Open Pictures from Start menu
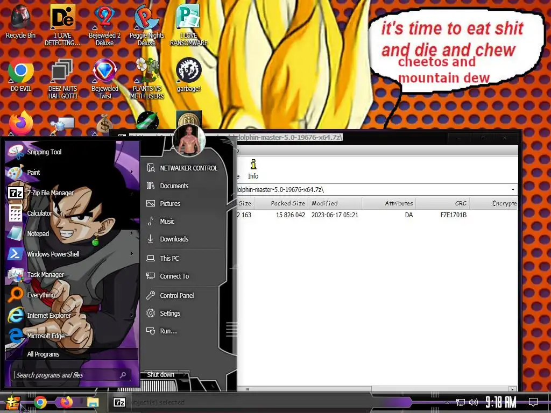Image resolution: width=551 pixels, height=413 pixels. [x=182, y=204]
